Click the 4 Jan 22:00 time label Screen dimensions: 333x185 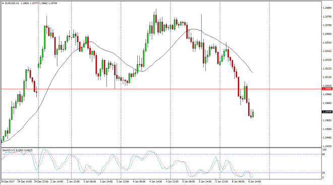pos(172,181)
